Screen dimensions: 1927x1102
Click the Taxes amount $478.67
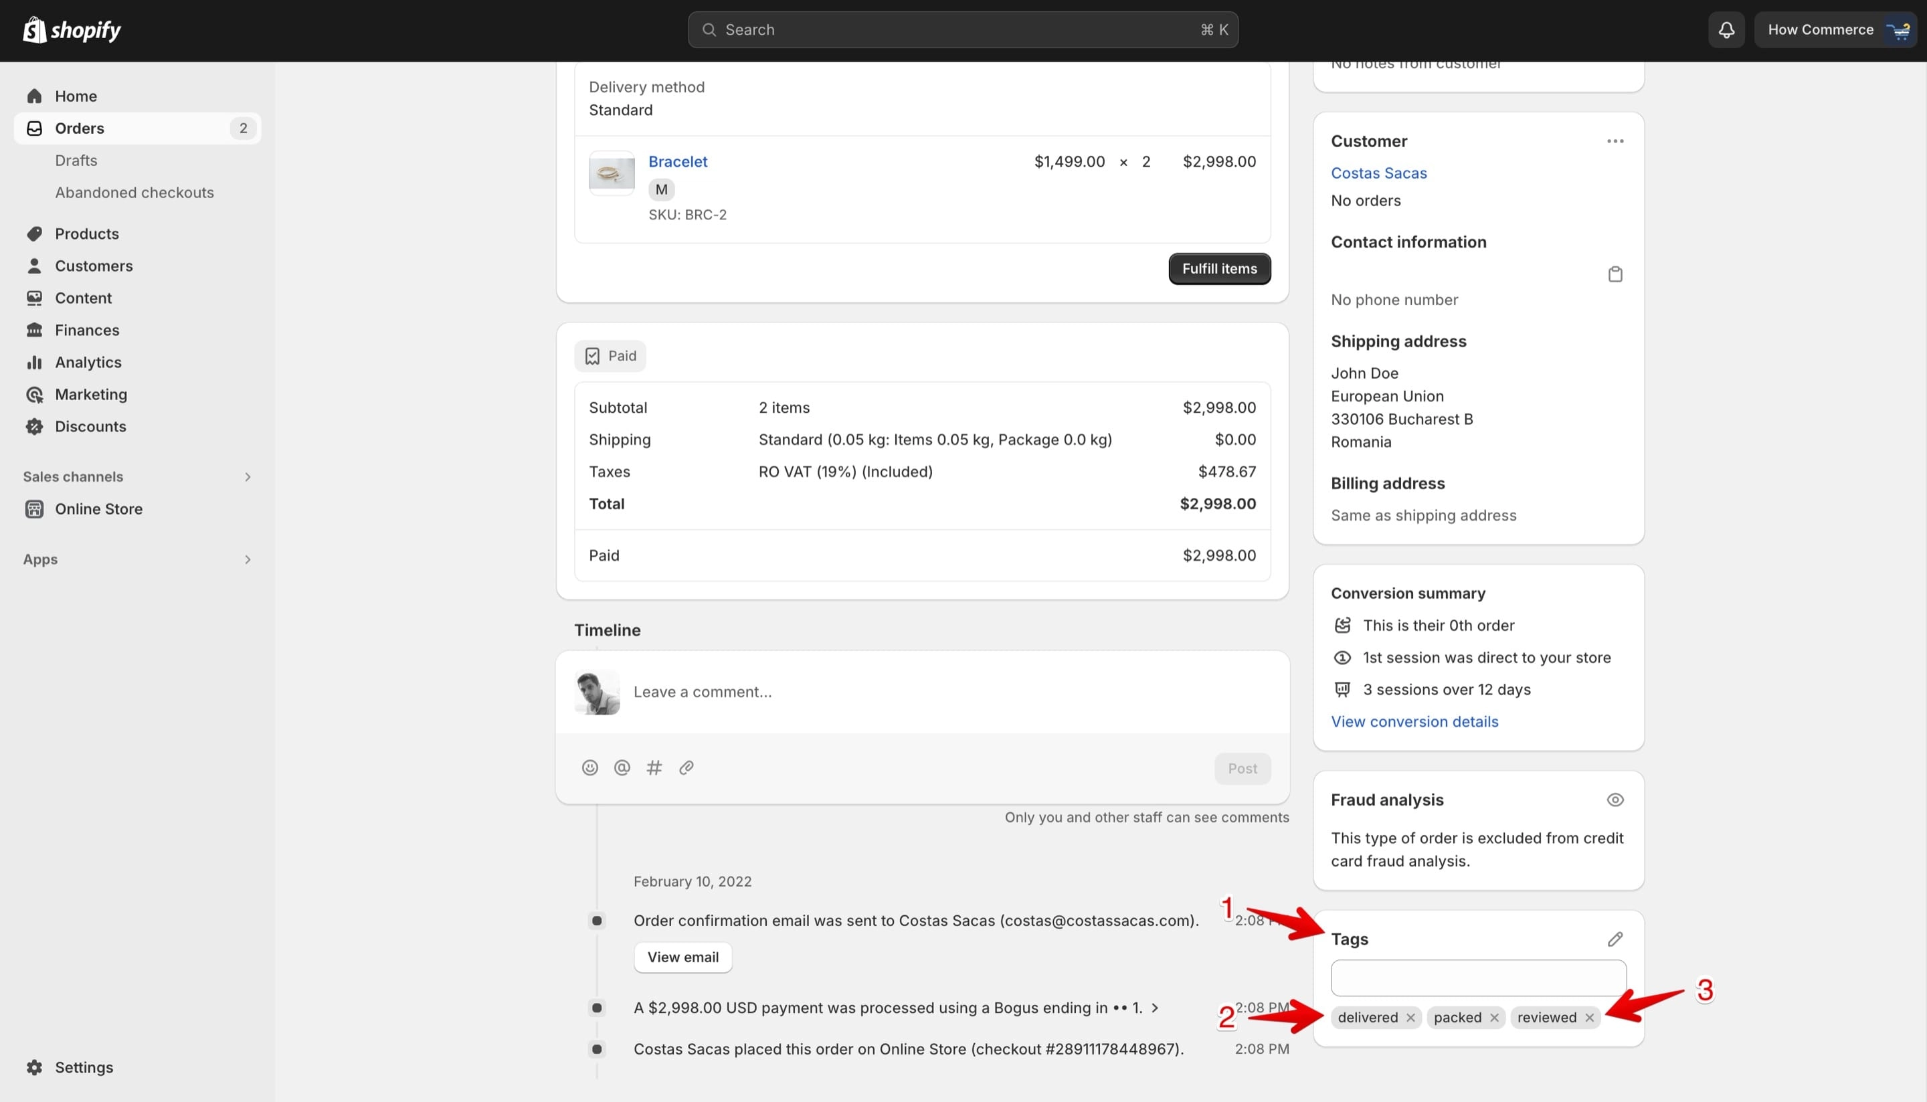(x=1227, y=472)
